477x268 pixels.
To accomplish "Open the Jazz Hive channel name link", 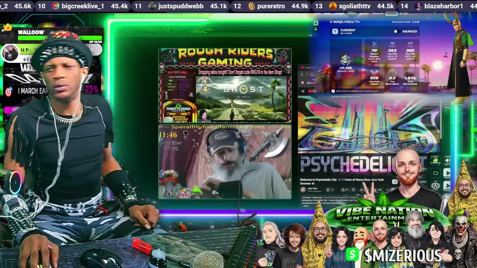I will tap(312, 188).
